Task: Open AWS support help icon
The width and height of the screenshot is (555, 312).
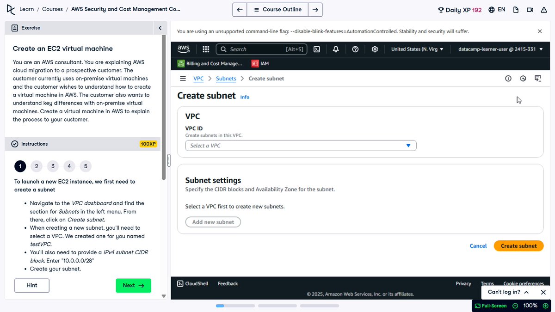Action: (x=355, y=49)
